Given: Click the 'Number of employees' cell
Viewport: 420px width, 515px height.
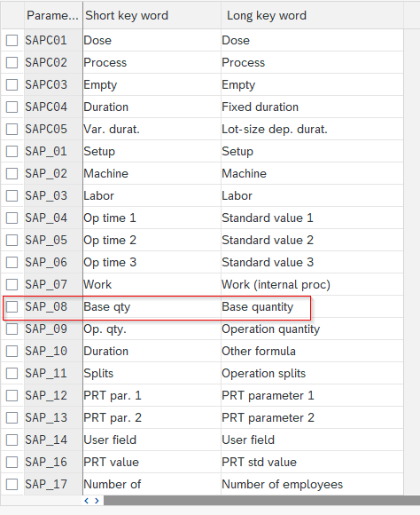Looking at the screenshot, I should click(312, 484).
